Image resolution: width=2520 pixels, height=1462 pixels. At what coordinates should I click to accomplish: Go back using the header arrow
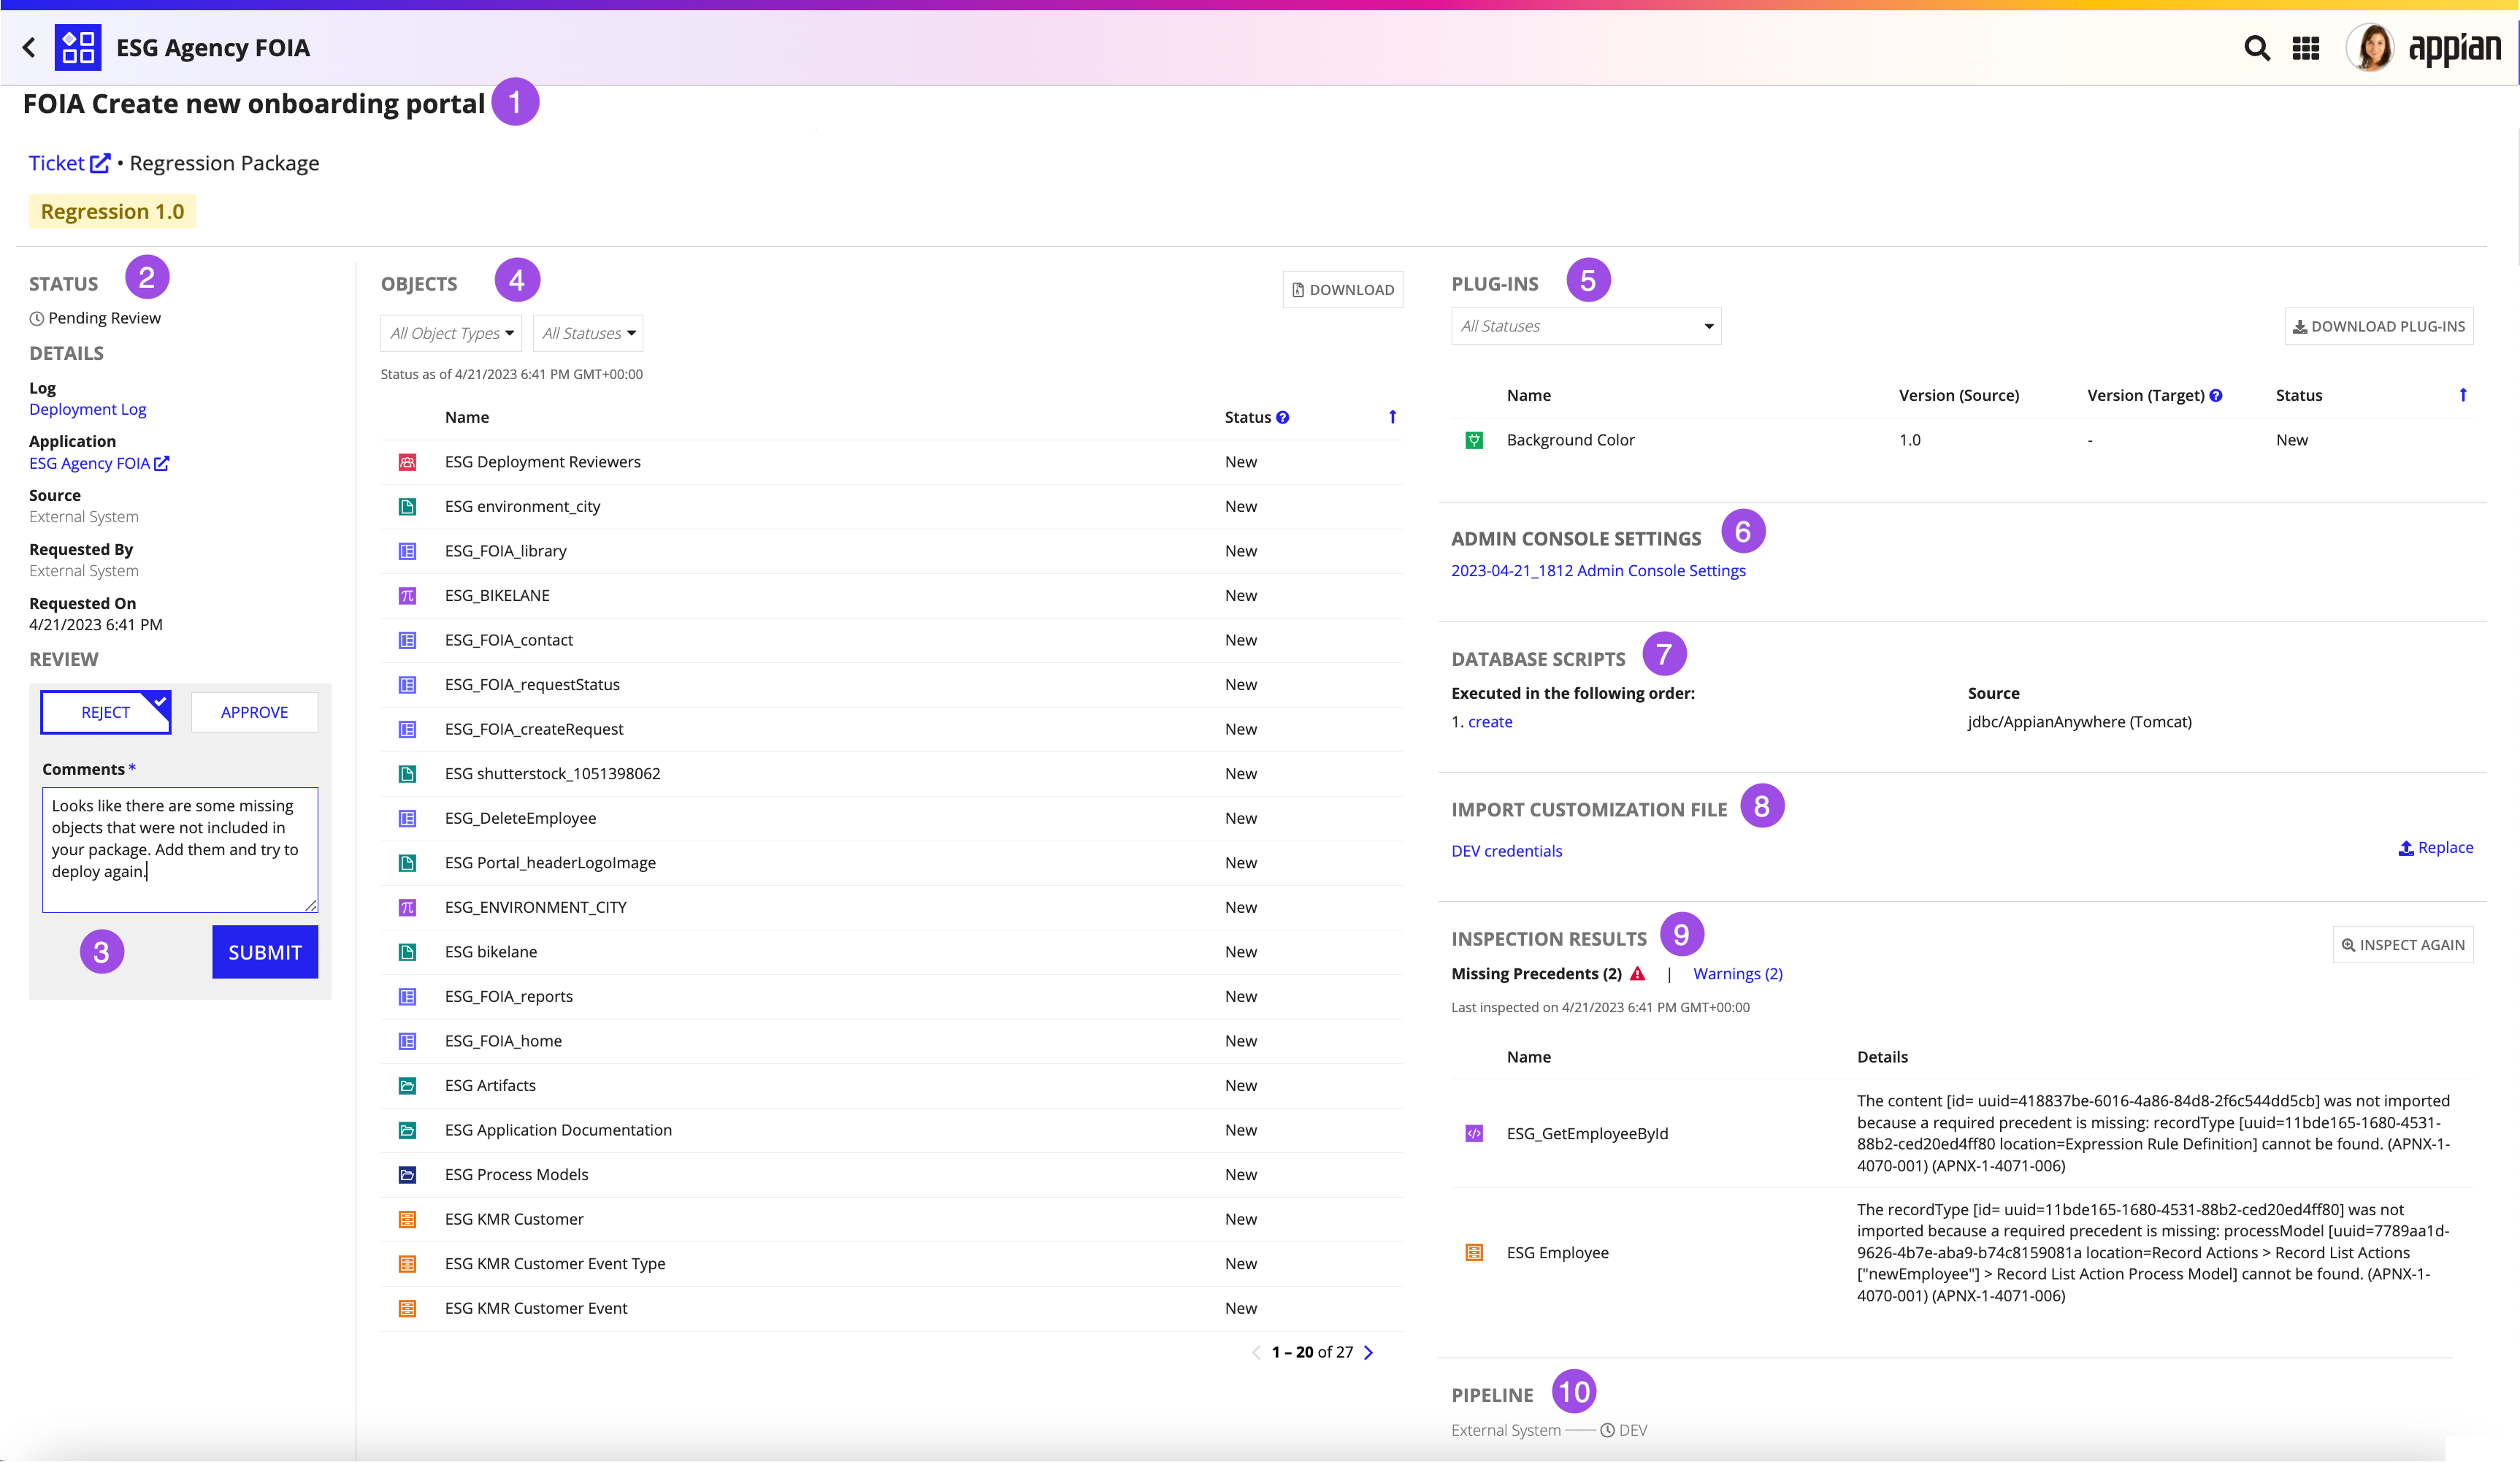(29, 47)
